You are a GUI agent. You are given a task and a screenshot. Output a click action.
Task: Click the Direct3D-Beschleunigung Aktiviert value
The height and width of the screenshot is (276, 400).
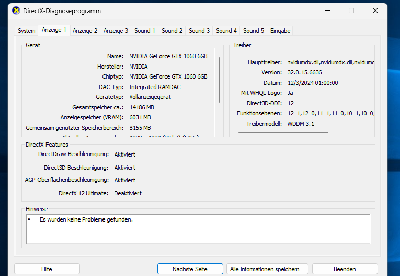(x=125, y=168)
